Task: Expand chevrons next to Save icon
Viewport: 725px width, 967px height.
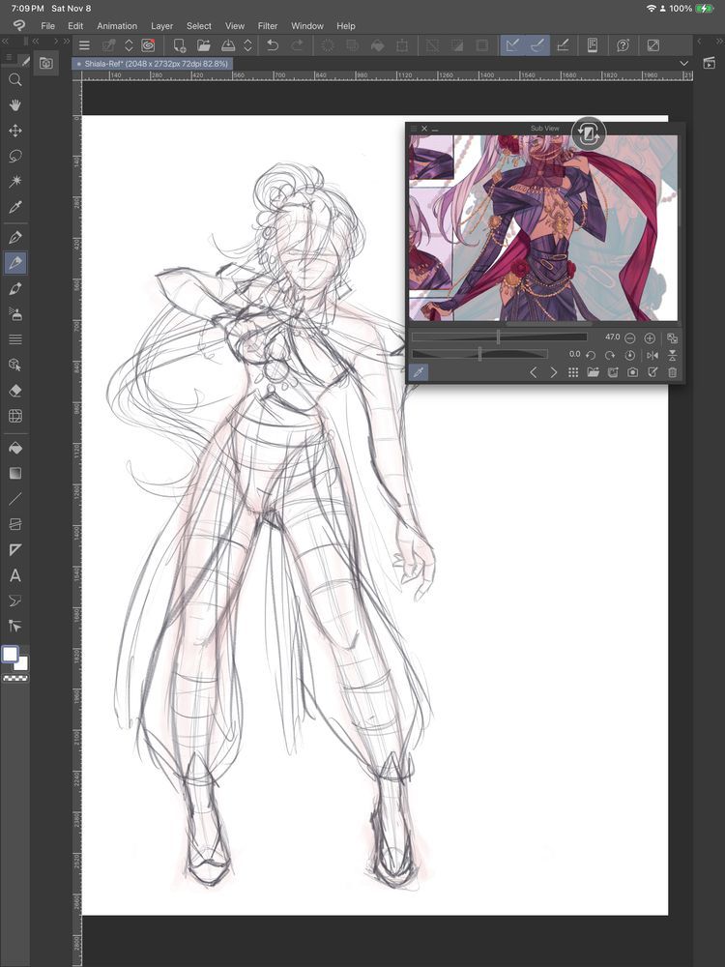Action: coord(247,45)
